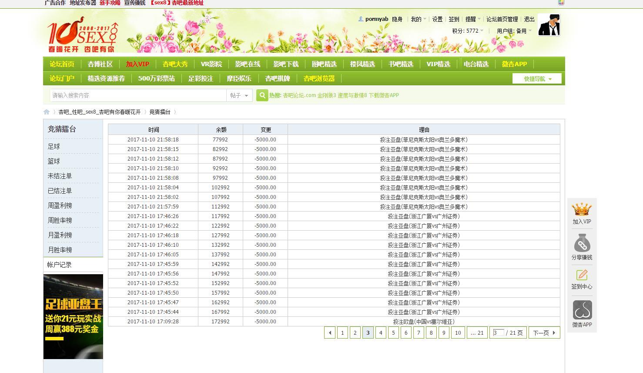Click the money bag share icon
Viewport: 643px width, 373px height.
[582, 244]
